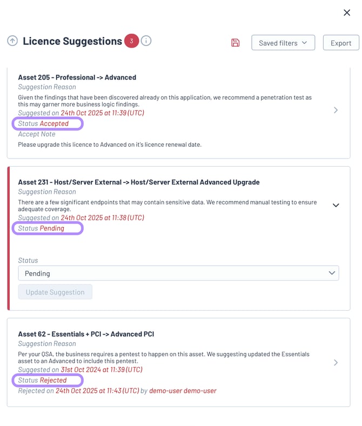
Task: Expand the Asset 62 suggestion chevron
Action: point(336,363)
